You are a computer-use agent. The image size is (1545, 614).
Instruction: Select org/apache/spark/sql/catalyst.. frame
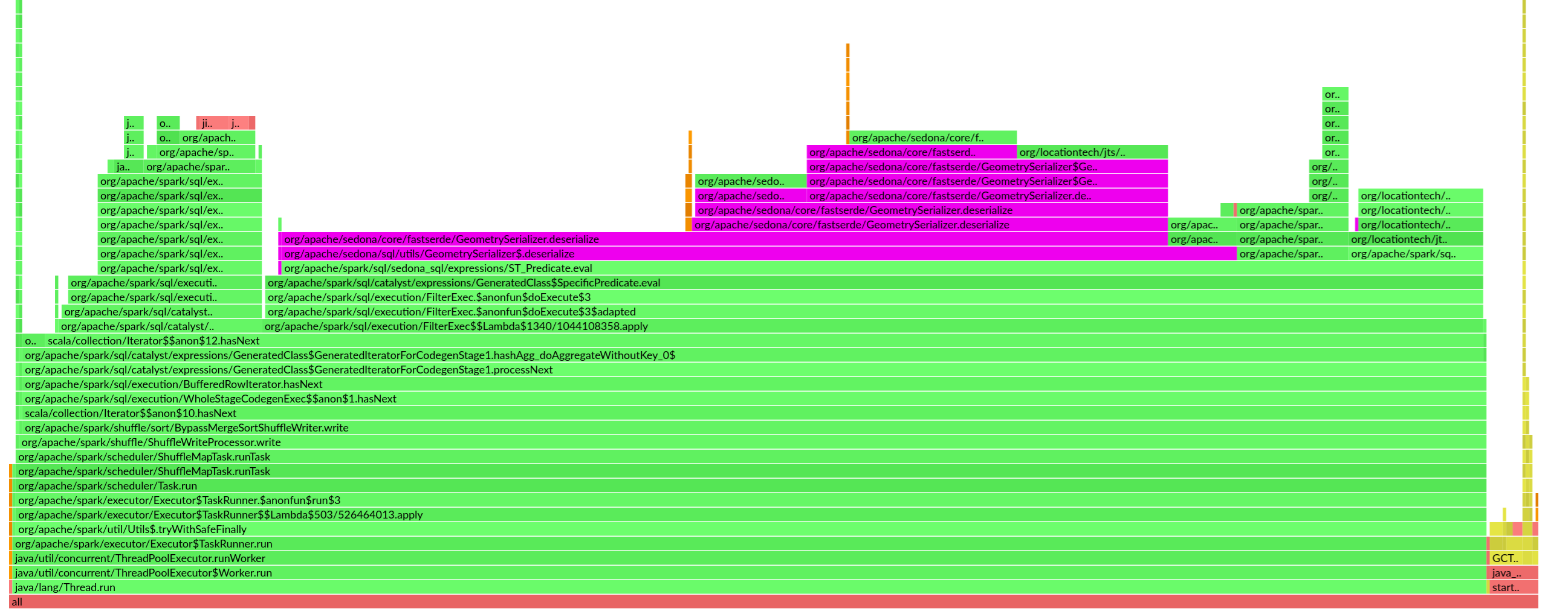click(161, 311)
